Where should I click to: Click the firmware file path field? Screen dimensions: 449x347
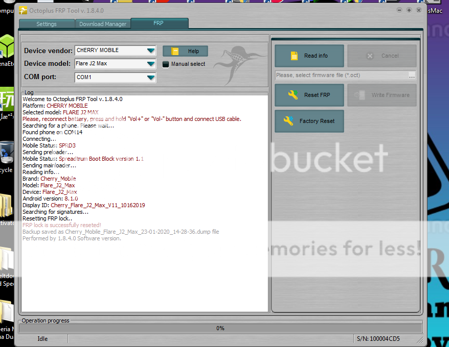pos(341,76)
